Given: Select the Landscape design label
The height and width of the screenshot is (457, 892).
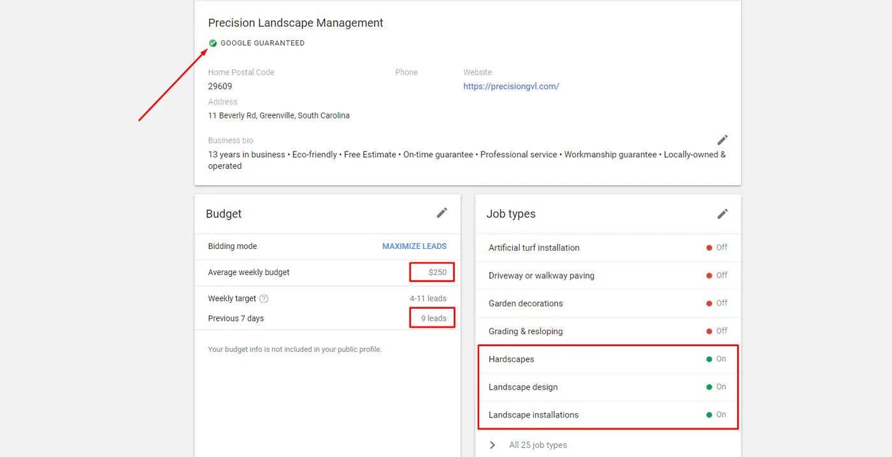Looking at the screenshot, I should point(523,387).
